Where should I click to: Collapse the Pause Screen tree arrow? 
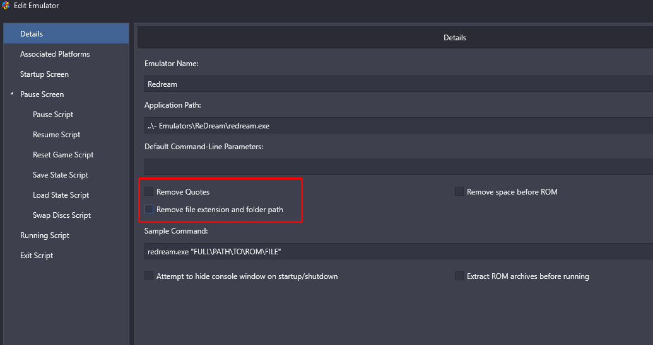pyautogui.click(x=12, y=94)
